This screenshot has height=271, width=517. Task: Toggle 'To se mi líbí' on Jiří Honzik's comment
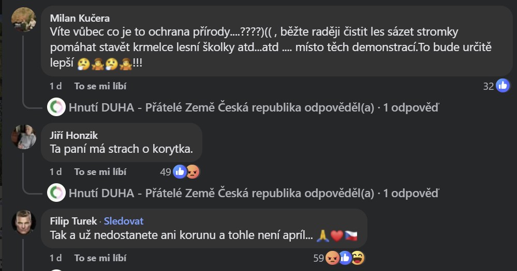[x=100, y=172]
